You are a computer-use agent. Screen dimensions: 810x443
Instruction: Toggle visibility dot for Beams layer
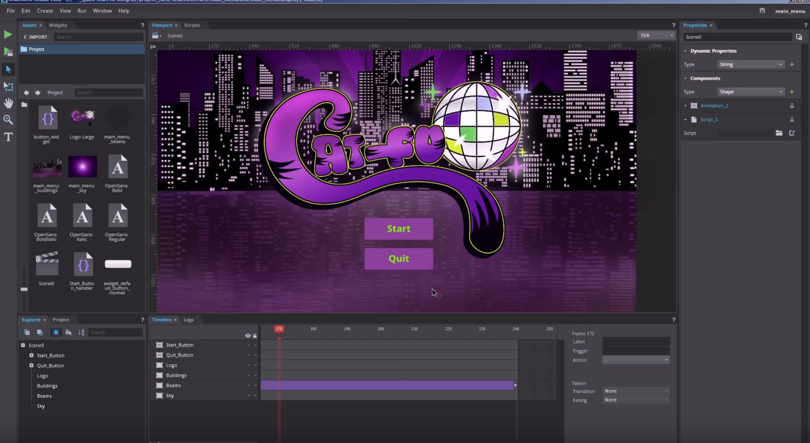pos(249,386)
